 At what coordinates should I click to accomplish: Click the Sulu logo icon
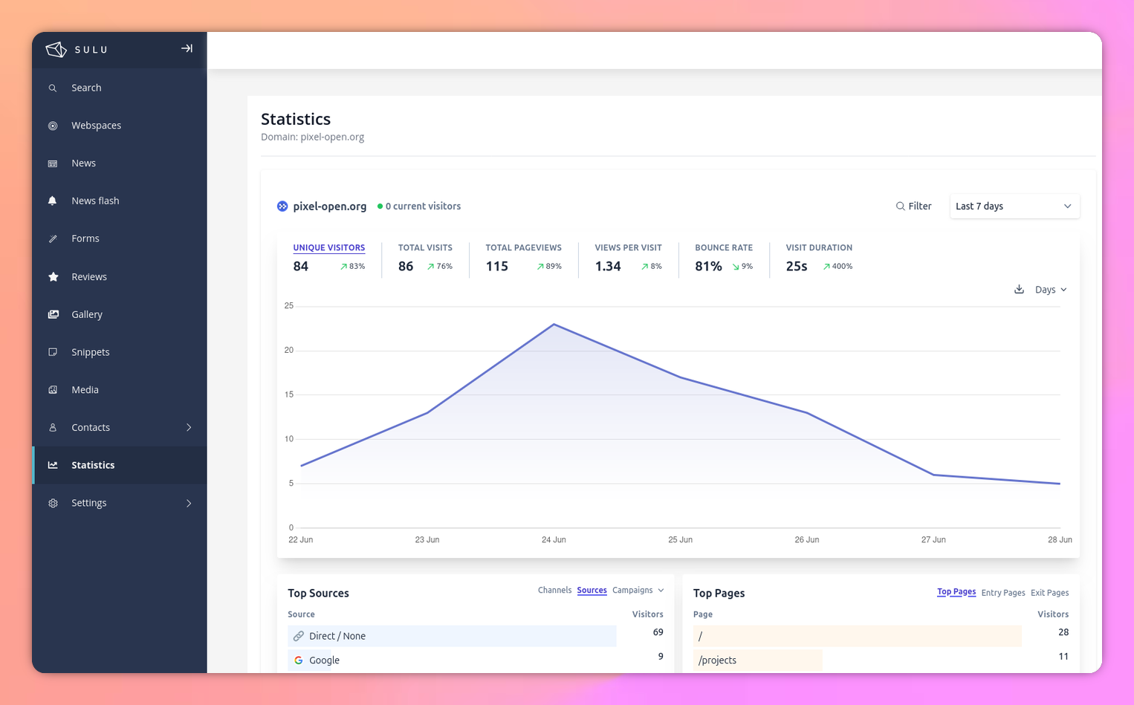pyautogui.click(x=56, y=49)
